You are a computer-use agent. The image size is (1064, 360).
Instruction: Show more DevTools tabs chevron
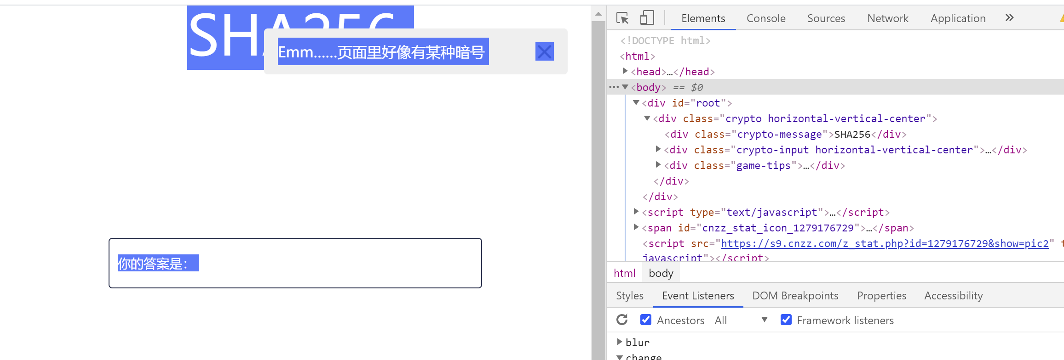[1009, 18]
